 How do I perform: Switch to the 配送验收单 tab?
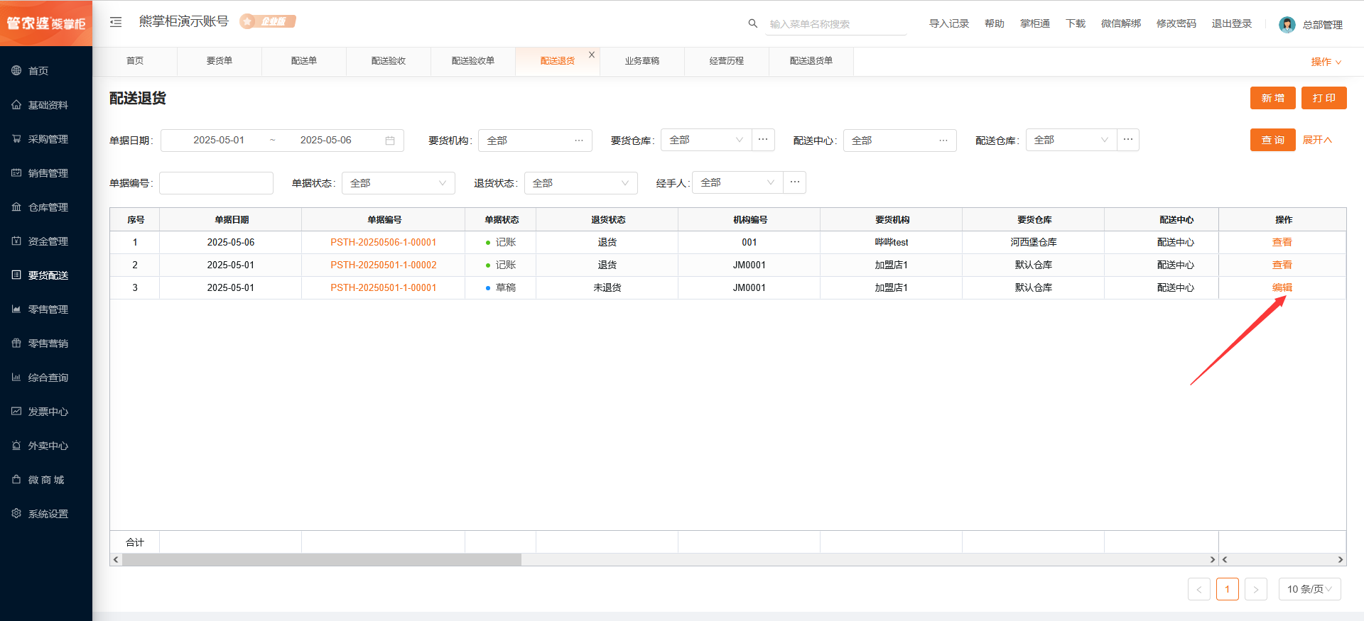[473, 61]
